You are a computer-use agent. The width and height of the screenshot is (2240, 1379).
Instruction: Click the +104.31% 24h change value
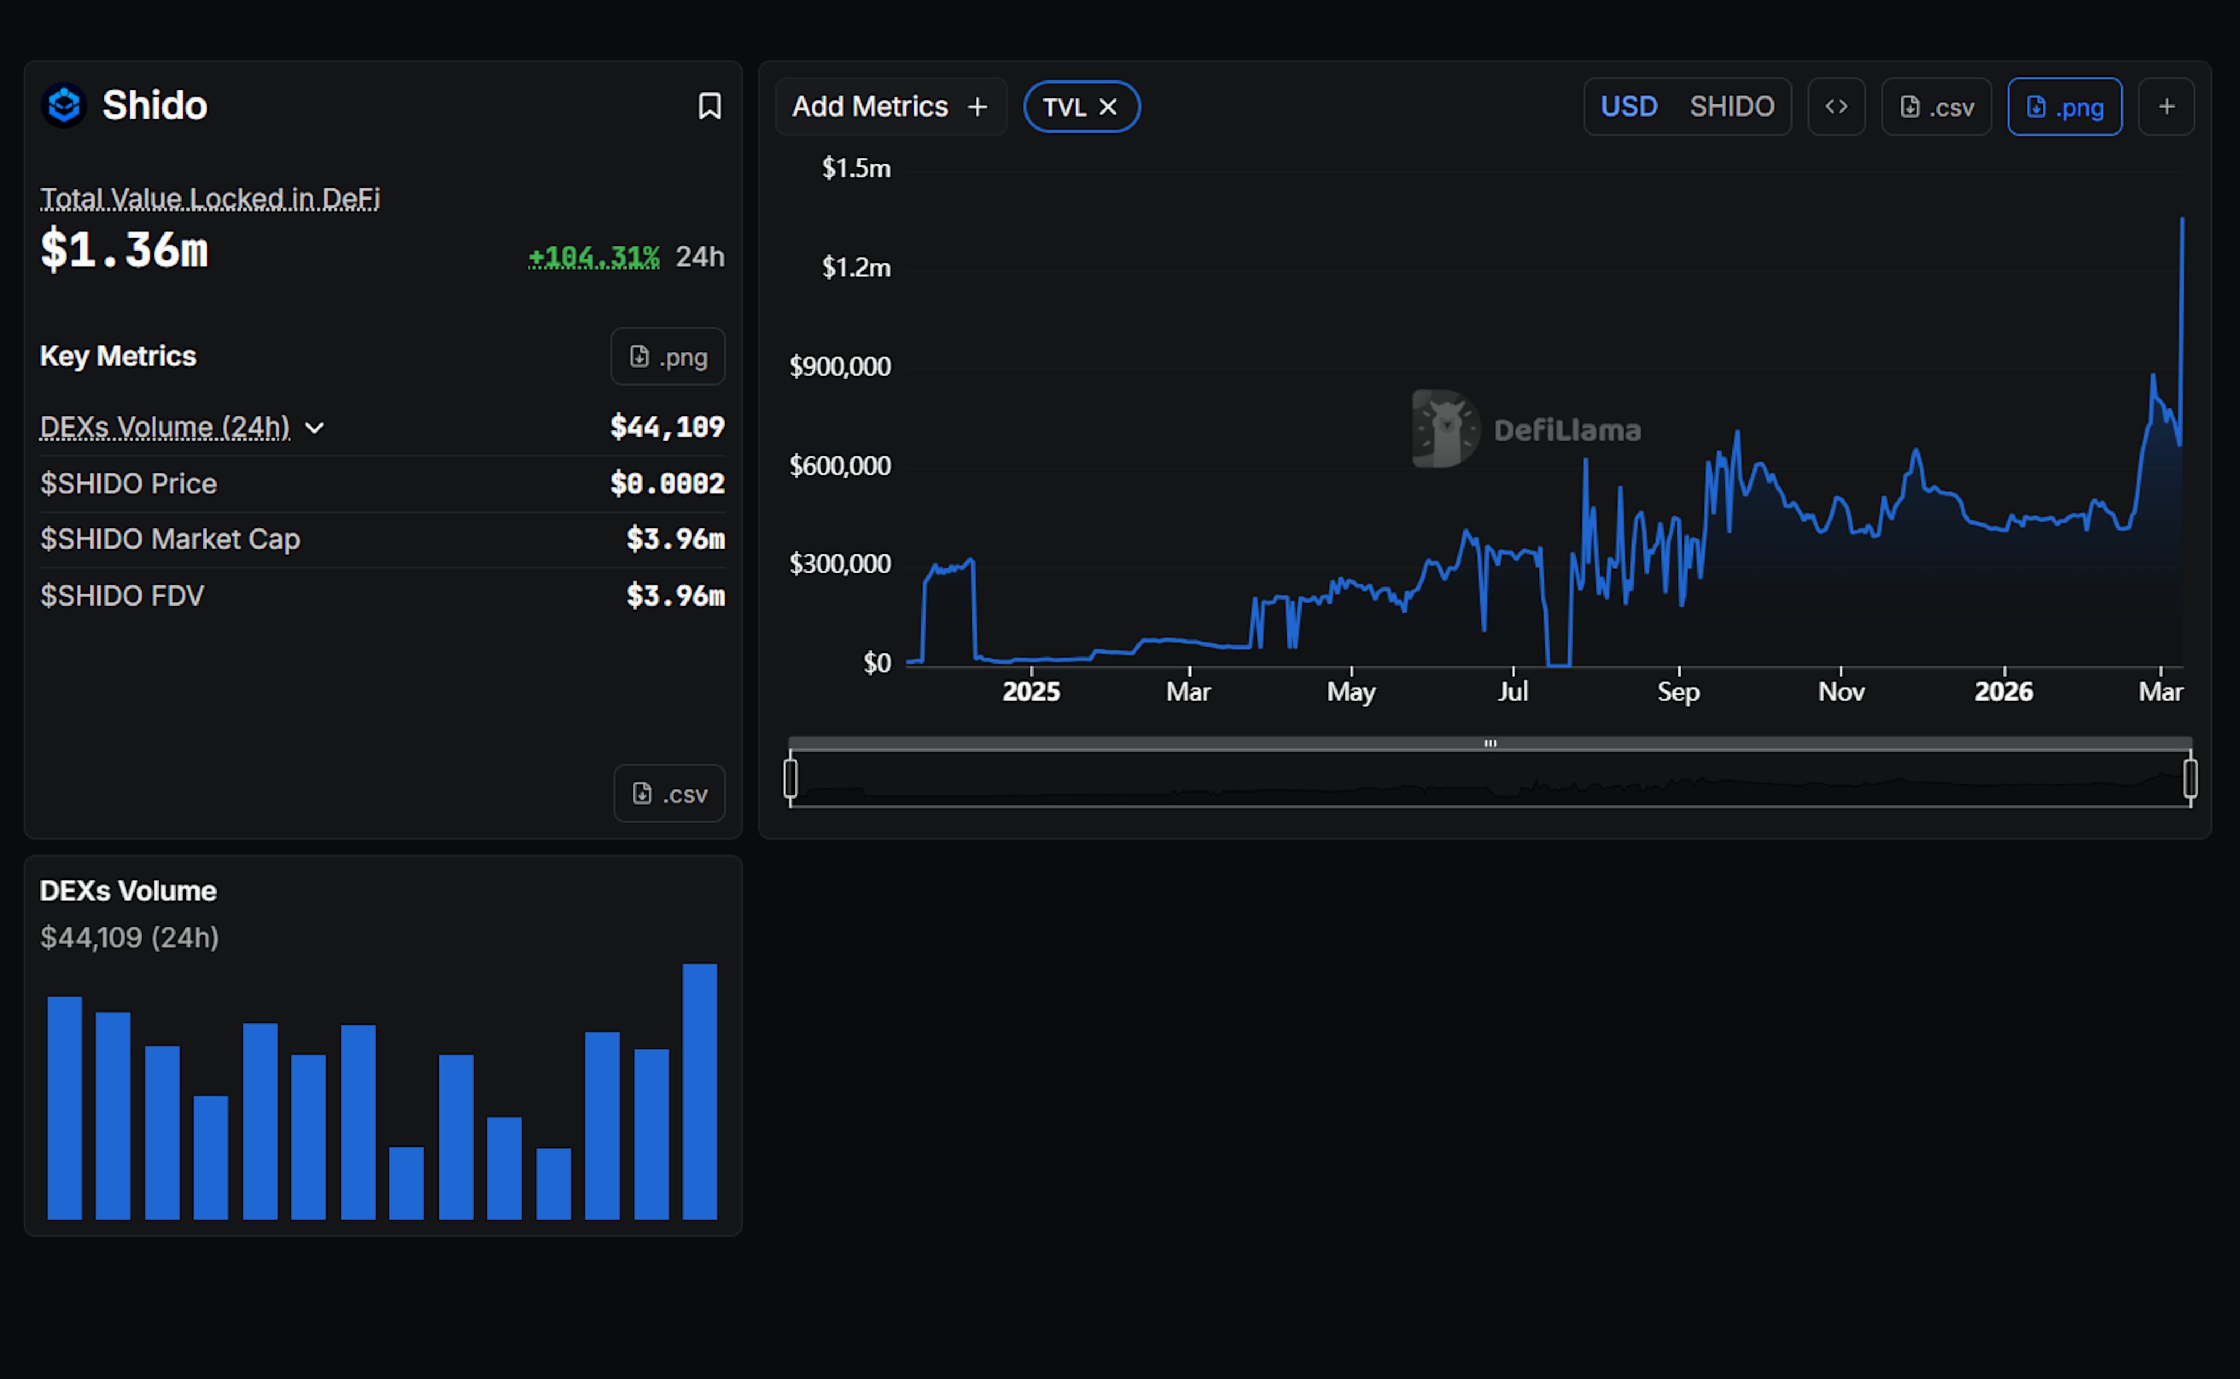(x=593, y=257)
